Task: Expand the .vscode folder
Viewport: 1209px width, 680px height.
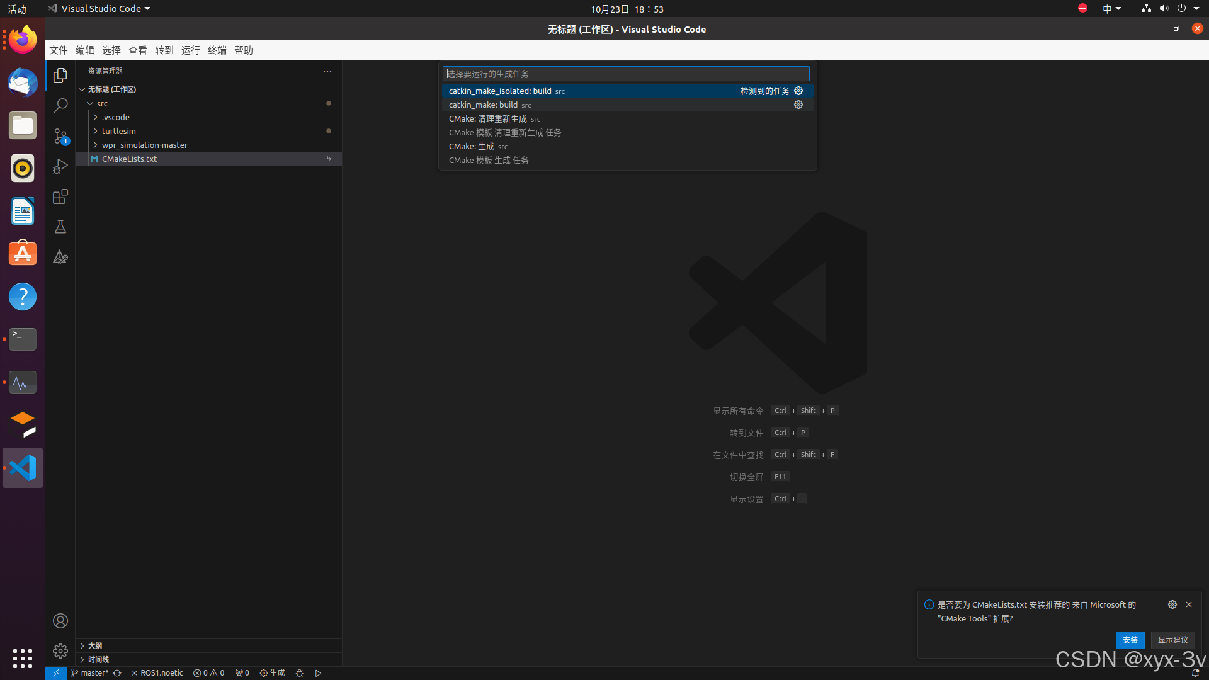Action: point(95,117)
